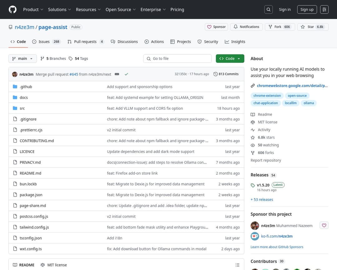
Task: Open sponsor avatar of n4ze3m
Action: click(x=255, y=226)
